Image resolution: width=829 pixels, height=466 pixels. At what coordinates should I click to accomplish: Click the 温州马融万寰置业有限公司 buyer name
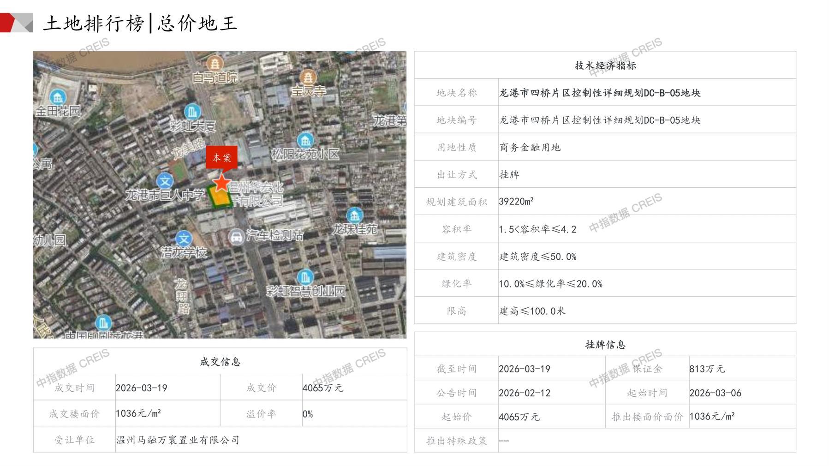click(x=178, y=440)
